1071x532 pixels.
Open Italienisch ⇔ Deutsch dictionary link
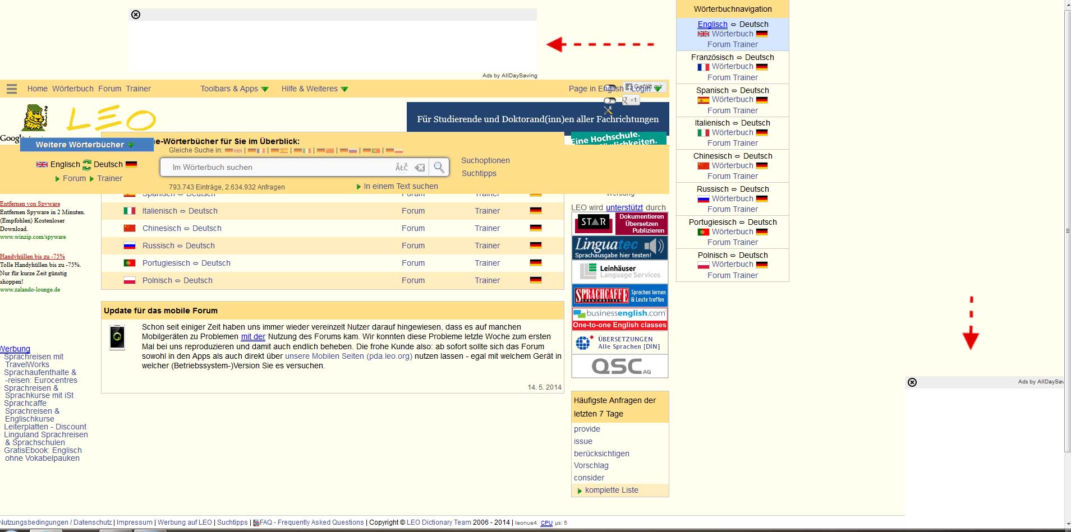180,211
